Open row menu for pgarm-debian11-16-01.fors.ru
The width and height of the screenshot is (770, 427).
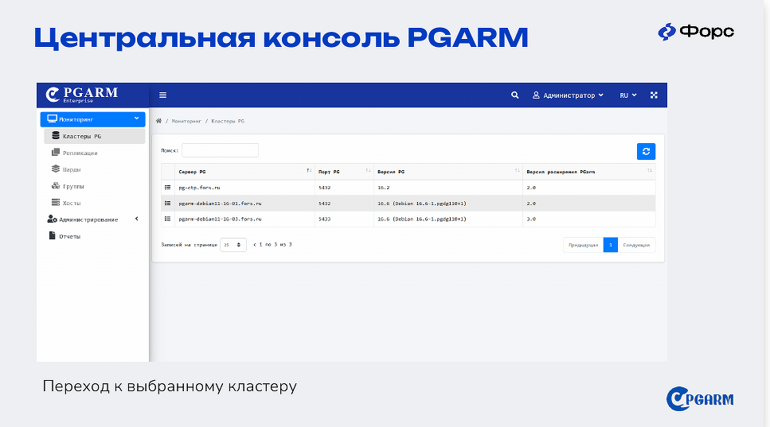pos(167,203)
